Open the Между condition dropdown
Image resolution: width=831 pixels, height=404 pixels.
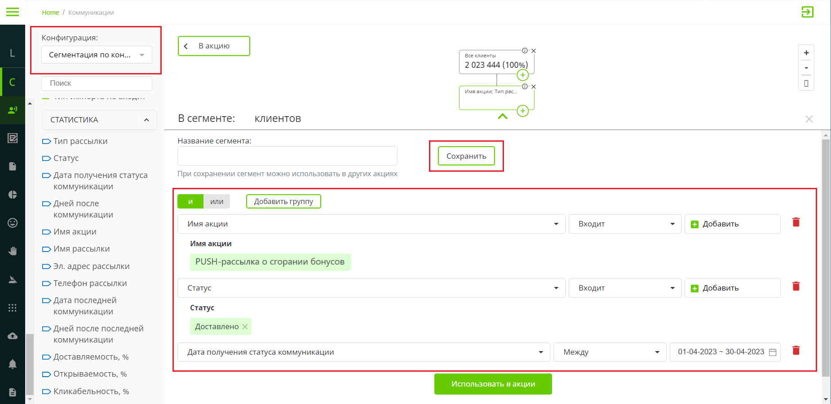pos(610,352)
